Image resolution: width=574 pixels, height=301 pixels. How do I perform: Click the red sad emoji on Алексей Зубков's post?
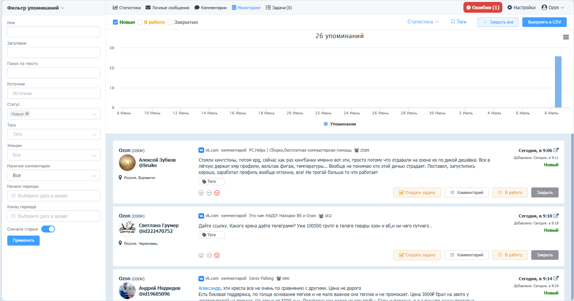click(217, 193)
